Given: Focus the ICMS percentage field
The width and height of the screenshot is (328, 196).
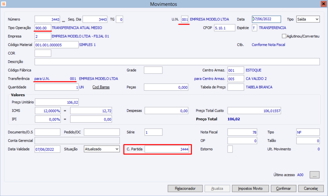Looking at the screenshot, I should click(x=48, y=111).
